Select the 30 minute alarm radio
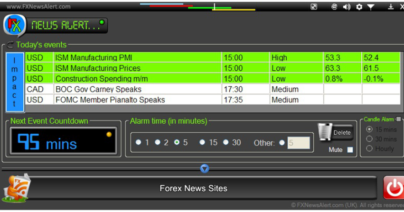404x212 pixels. click(x=226, y=142)
